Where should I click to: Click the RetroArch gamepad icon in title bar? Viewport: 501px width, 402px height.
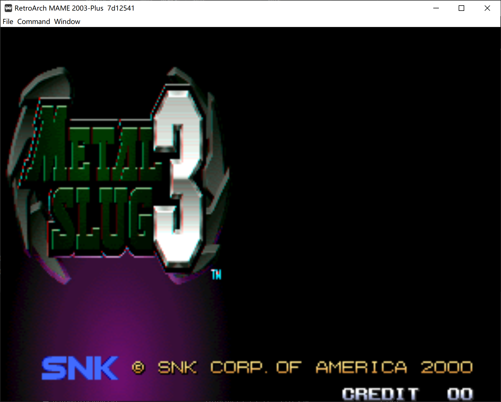[8, 8]
